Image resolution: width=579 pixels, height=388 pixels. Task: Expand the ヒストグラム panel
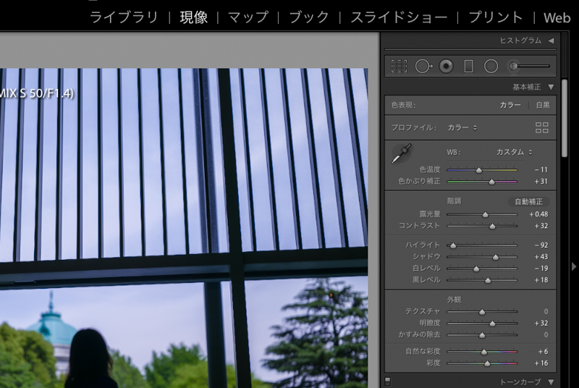coord(551,41)
